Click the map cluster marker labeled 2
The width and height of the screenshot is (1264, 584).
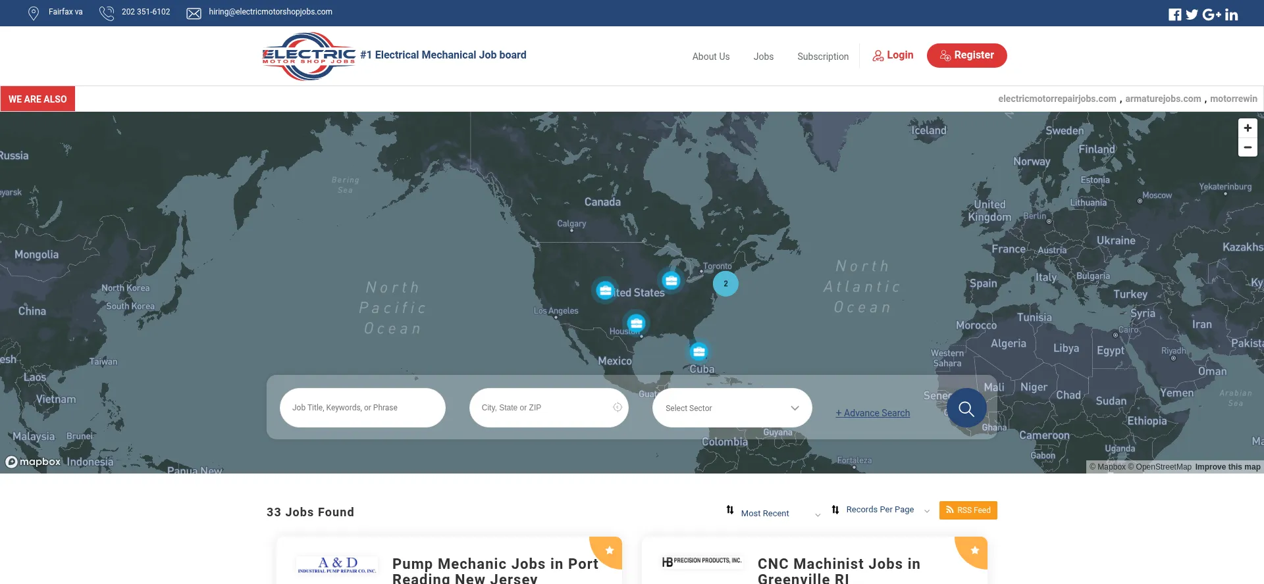coord(725,284)
